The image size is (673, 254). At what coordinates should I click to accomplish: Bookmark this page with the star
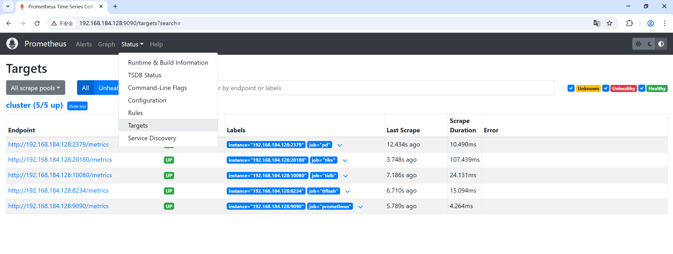click(610, 23)
